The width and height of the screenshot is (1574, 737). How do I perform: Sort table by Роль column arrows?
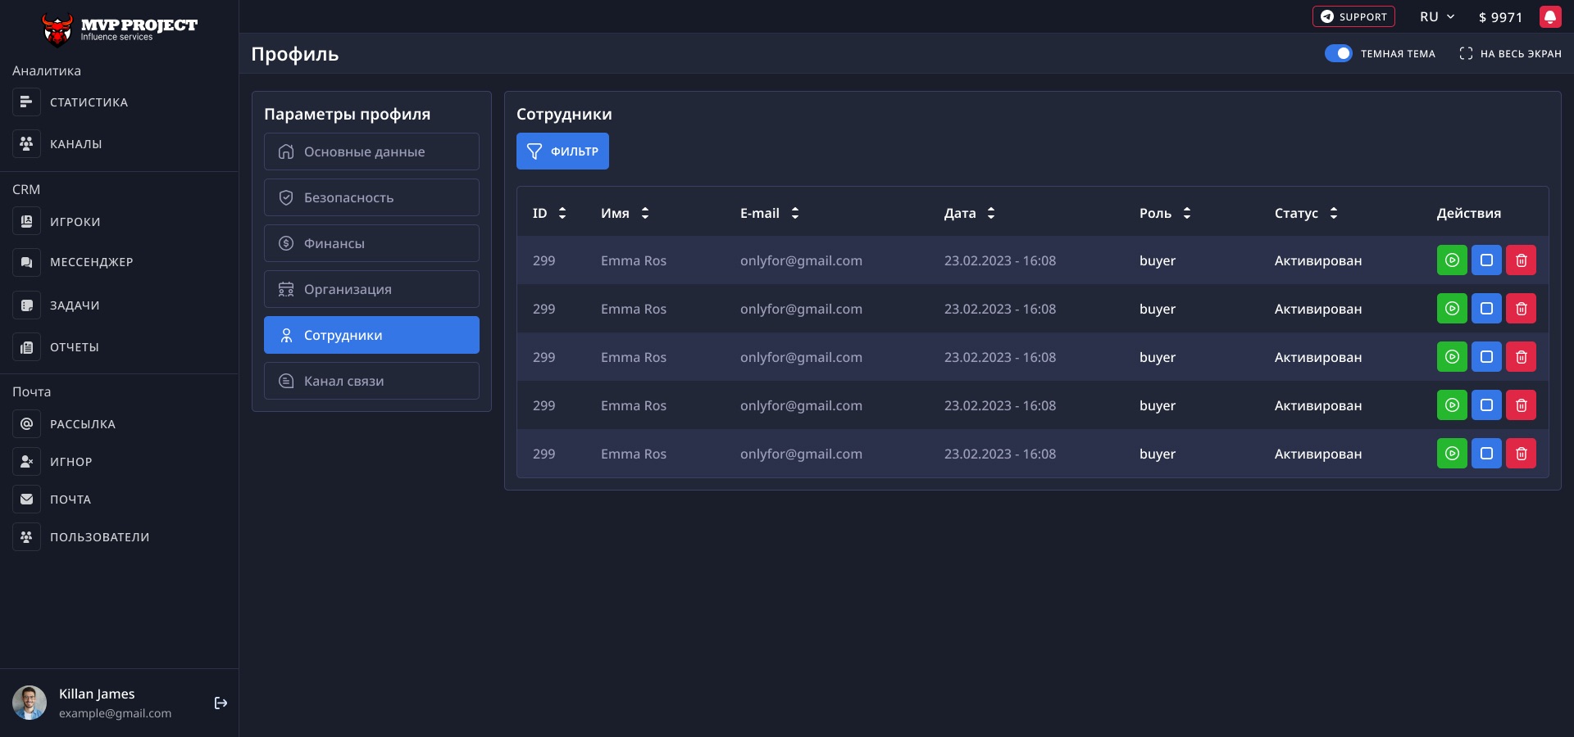point(1187,213)
